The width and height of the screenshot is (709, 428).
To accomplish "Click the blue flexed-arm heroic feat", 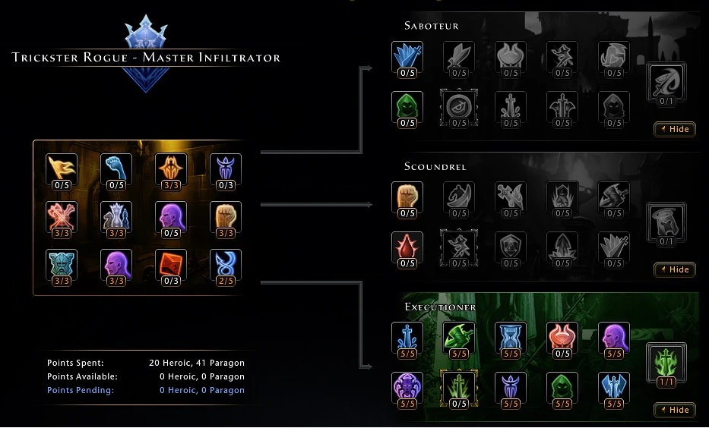I will (x=116, y=172).
